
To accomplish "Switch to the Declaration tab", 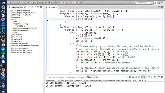I will pos(71,78).
